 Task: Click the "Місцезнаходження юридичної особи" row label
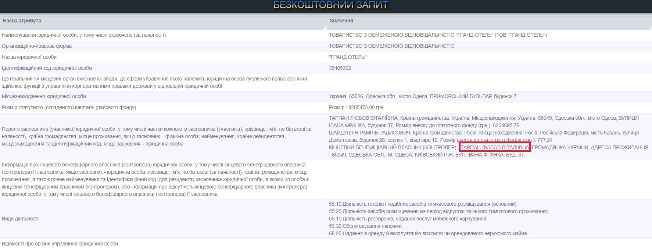click(44, 96)
